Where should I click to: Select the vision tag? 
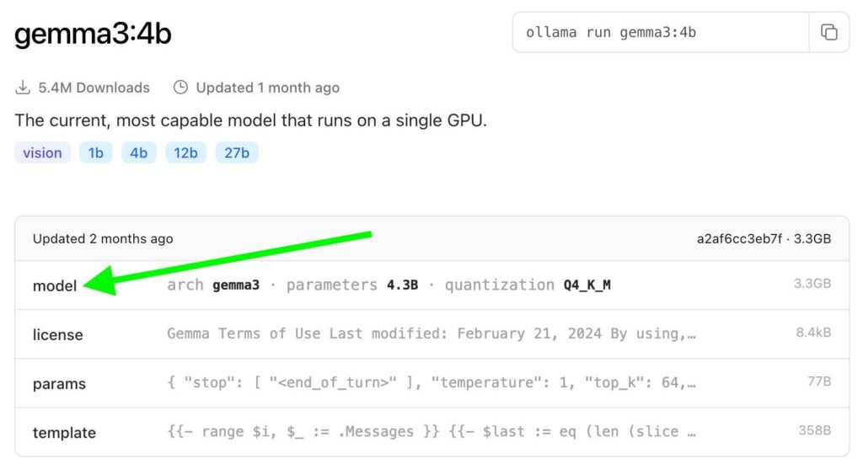tap(42, 152)
